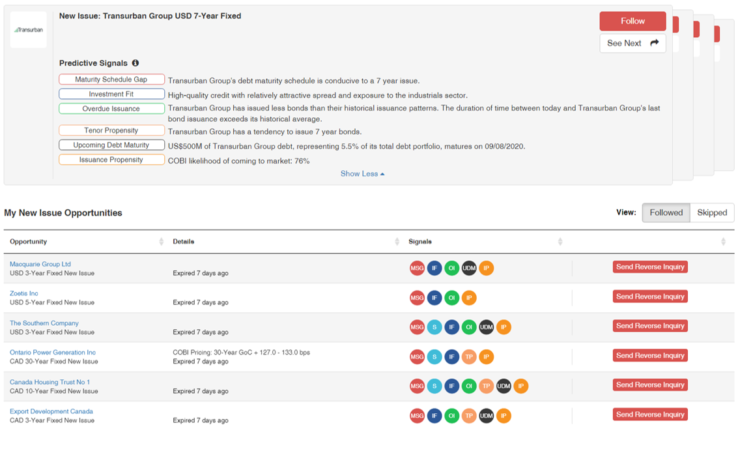Click TP signal icon in Export Development Canada row
The image size is (740, 449).
click(469, 416)
